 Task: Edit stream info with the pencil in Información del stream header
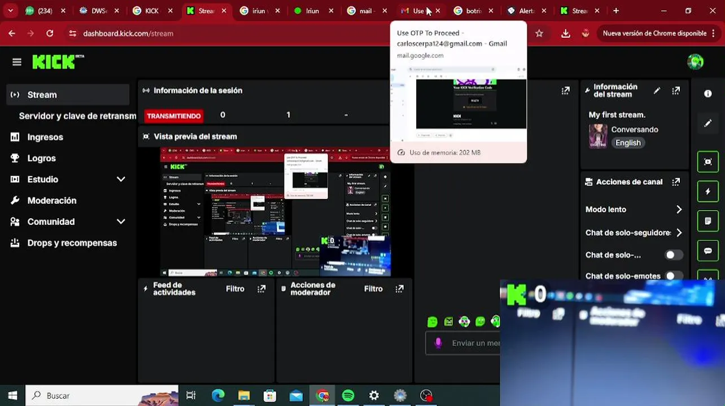[657, 90]
